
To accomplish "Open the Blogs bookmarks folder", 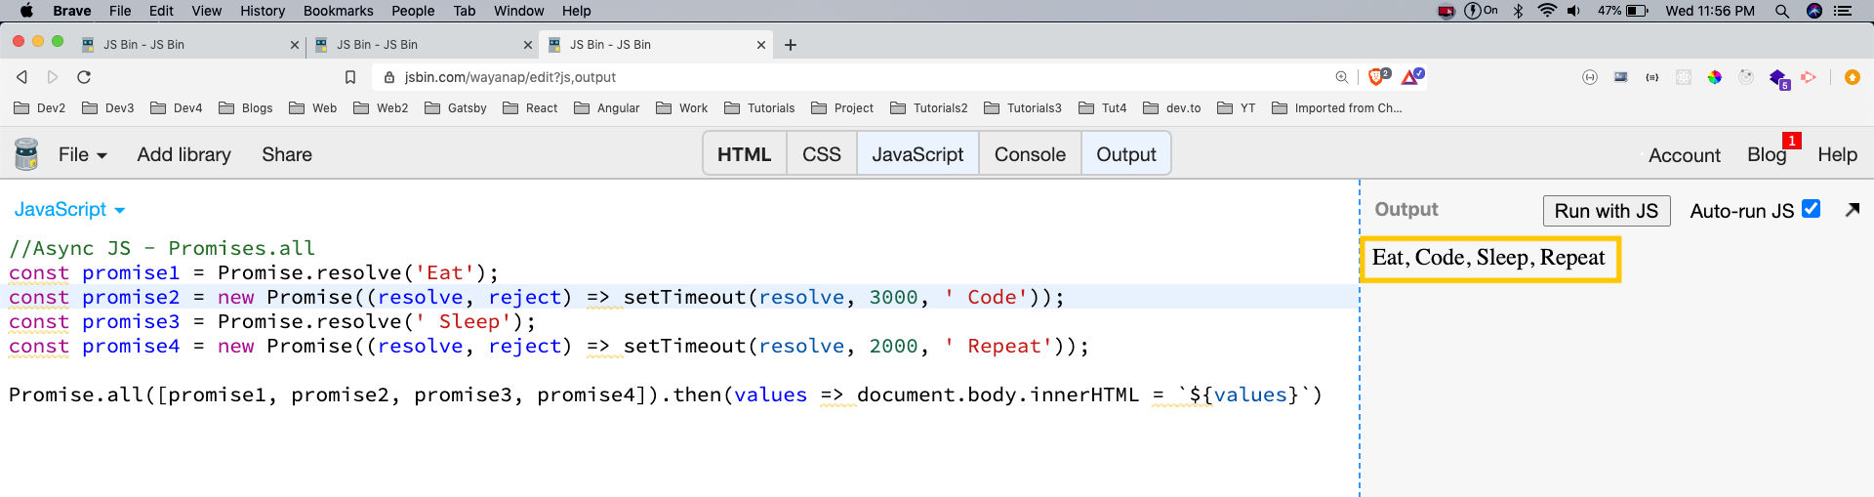I will tap(246, 108).
